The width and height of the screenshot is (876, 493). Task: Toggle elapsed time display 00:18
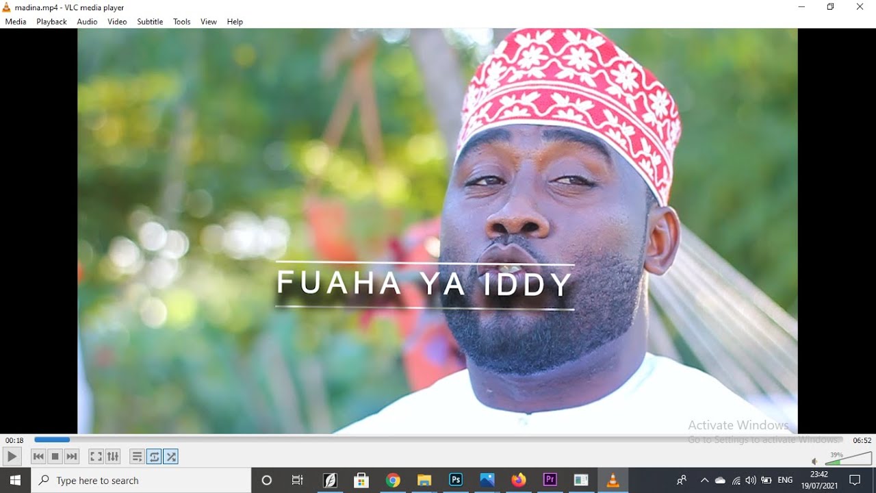(x=14, y=440)
